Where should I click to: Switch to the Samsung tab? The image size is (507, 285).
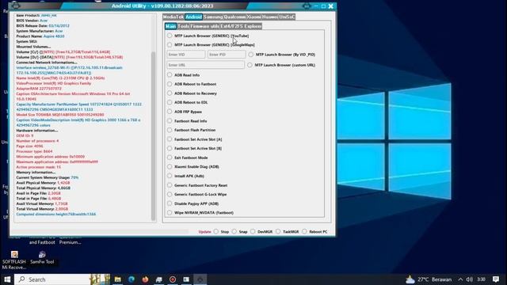click(213, 17)
